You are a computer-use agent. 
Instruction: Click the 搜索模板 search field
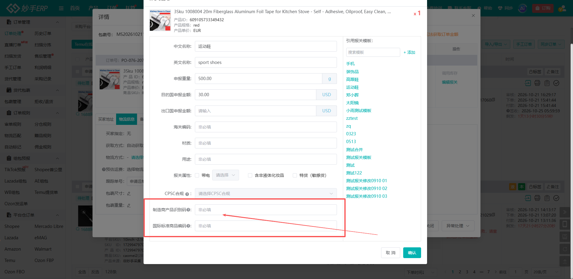pos(373,52)
